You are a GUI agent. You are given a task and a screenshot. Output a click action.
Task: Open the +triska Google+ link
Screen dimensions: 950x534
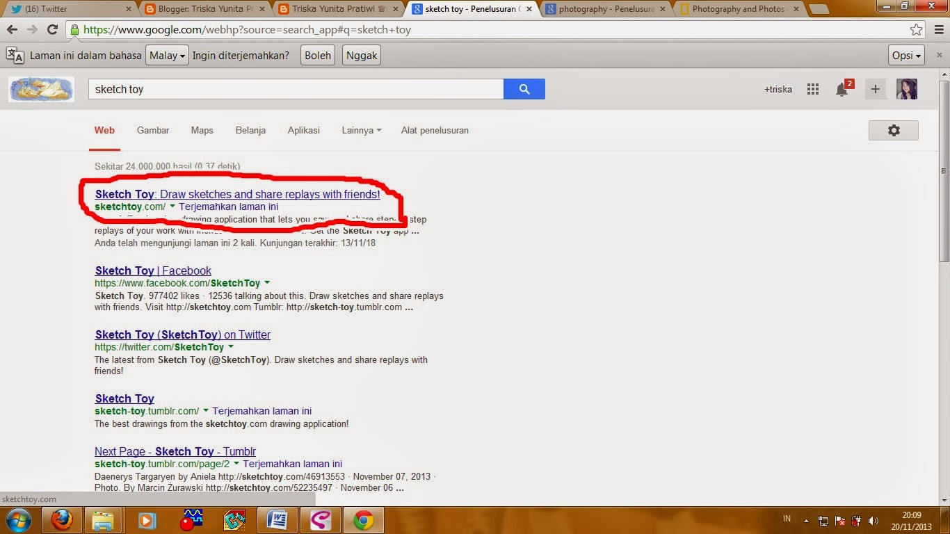tap(778, 89)
